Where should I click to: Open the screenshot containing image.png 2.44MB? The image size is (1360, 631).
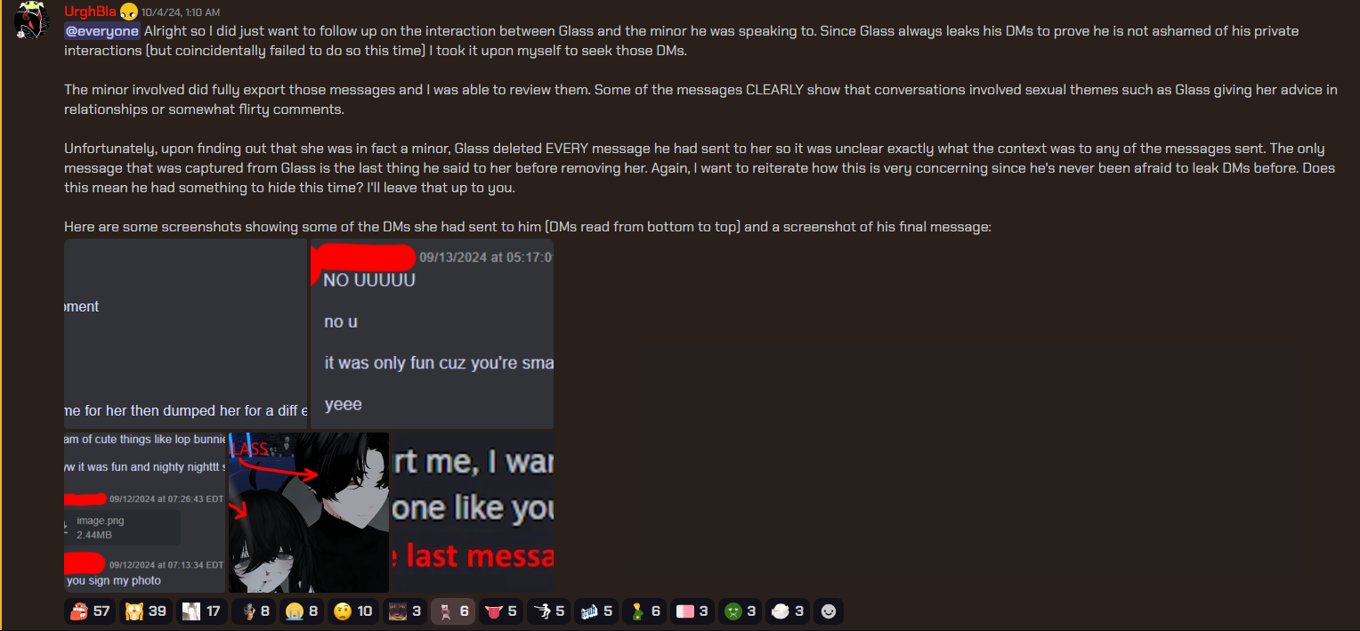144,513
